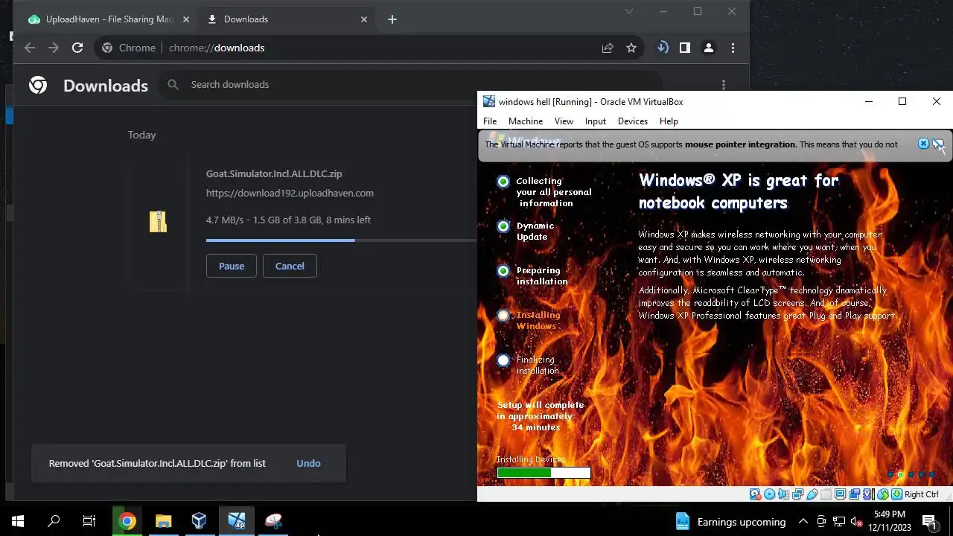This screenshot has height=536, width=953.
Task: Click hard disk activity icon in VirtualBox status bar
Action: coord(755,494)
